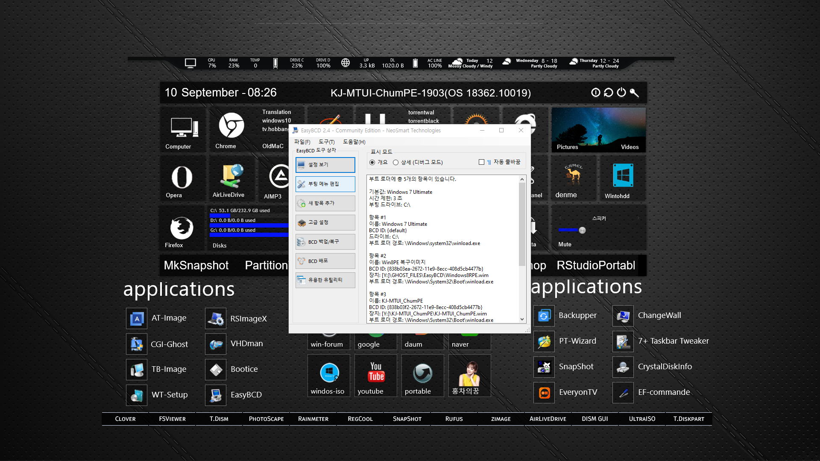820x461 pixels.
Task: Open CrystalDiskInfo application icon
Action: (x=623, y=367)
